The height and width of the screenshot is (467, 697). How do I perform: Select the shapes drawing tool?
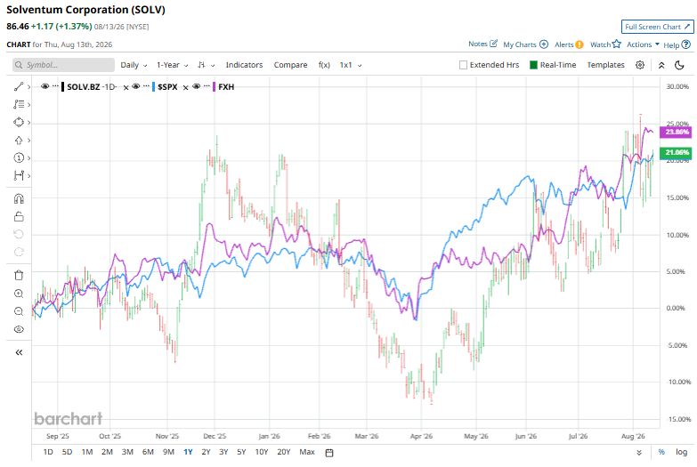coord(19,122)
